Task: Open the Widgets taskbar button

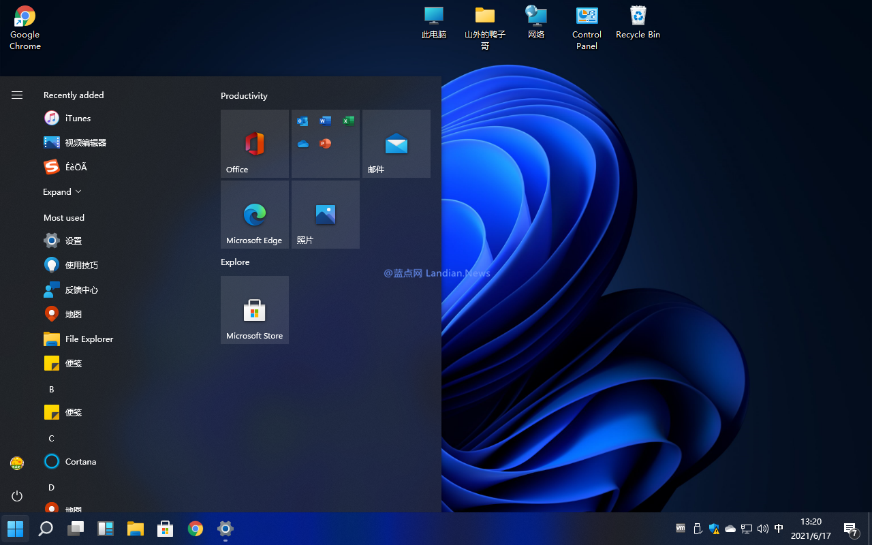Action: (x=106, y=529)
